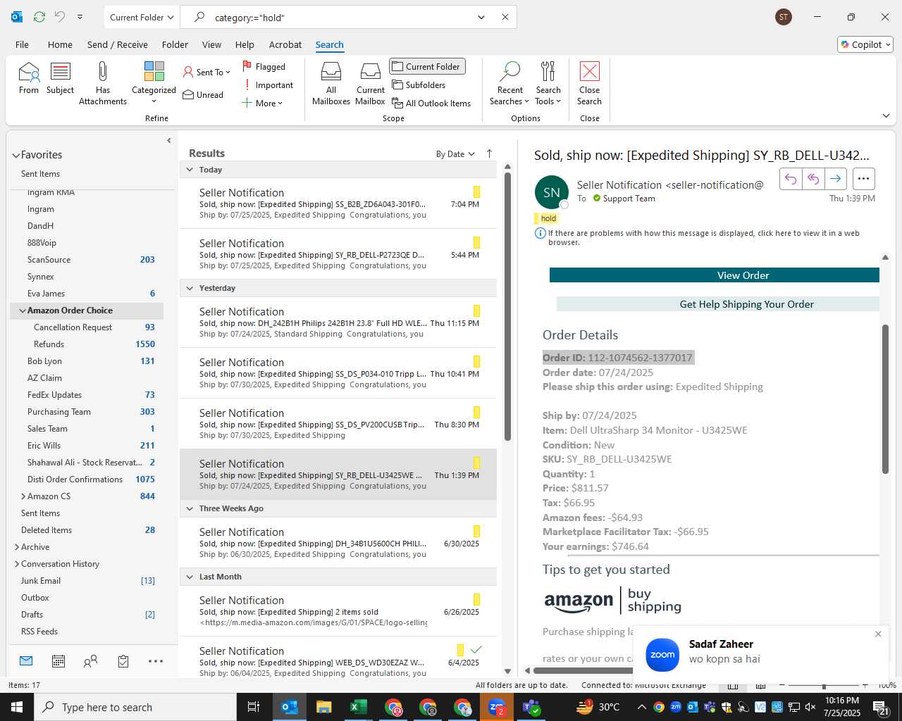Screen dimensions: 902x721
Task: Expand the Archive folder
Action: pyautogui.click(x=16, y=547)
